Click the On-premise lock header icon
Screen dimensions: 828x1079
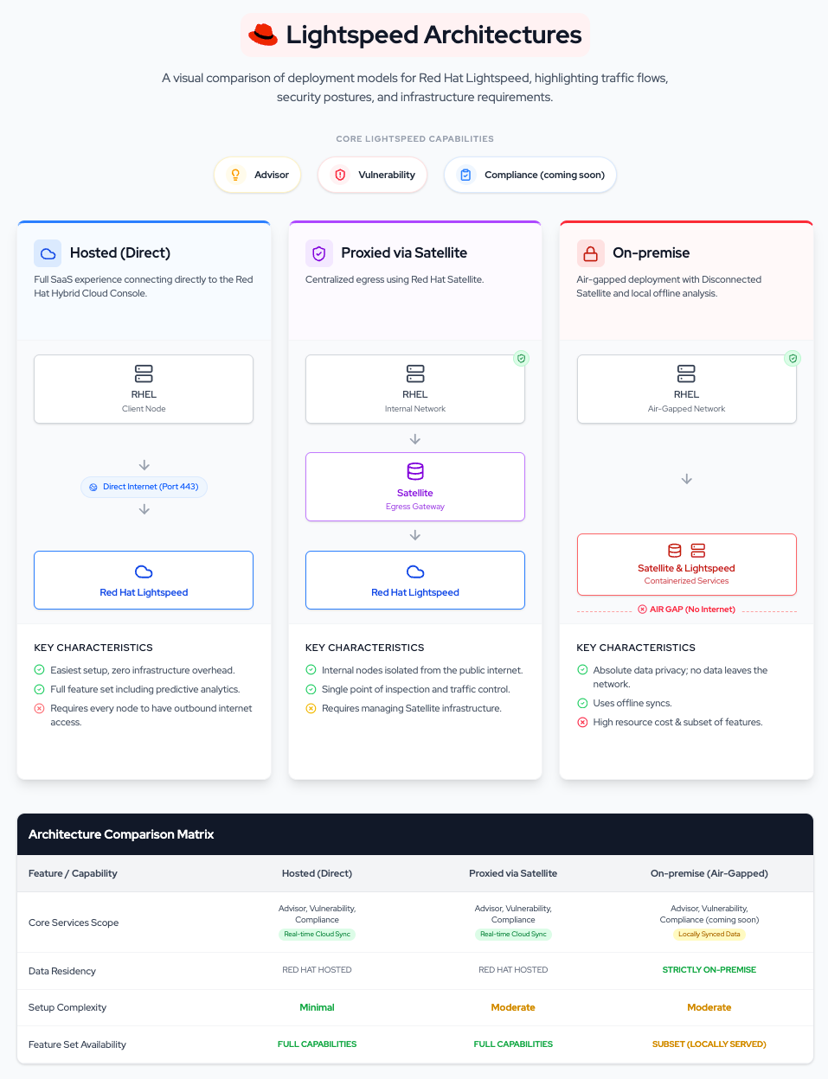591,253
